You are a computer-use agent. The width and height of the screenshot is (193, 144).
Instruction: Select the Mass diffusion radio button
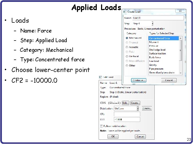tap(127, 61)
